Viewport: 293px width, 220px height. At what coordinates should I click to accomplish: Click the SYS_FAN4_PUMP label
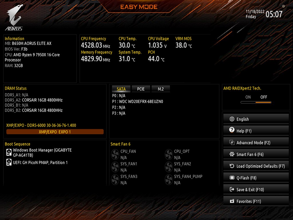click(x=188, y=176)
